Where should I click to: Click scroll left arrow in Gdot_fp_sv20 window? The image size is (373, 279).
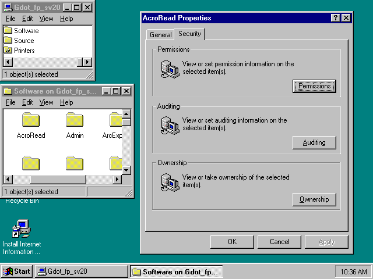[8, 62]
